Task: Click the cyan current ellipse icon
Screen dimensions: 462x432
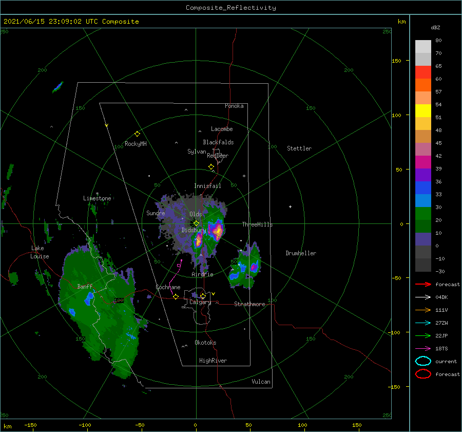Action: (423, 361)
